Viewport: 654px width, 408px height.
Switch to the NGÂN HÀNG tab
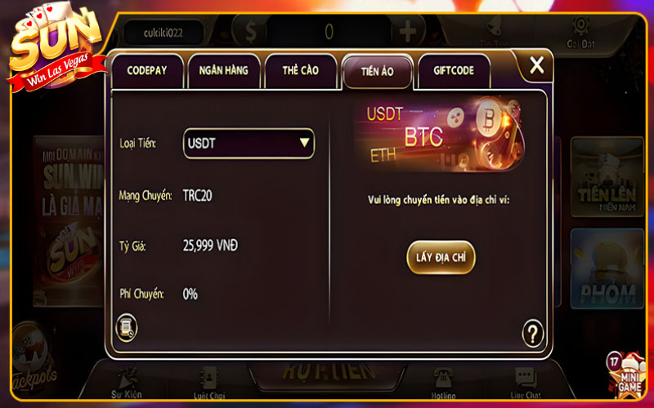224,71
